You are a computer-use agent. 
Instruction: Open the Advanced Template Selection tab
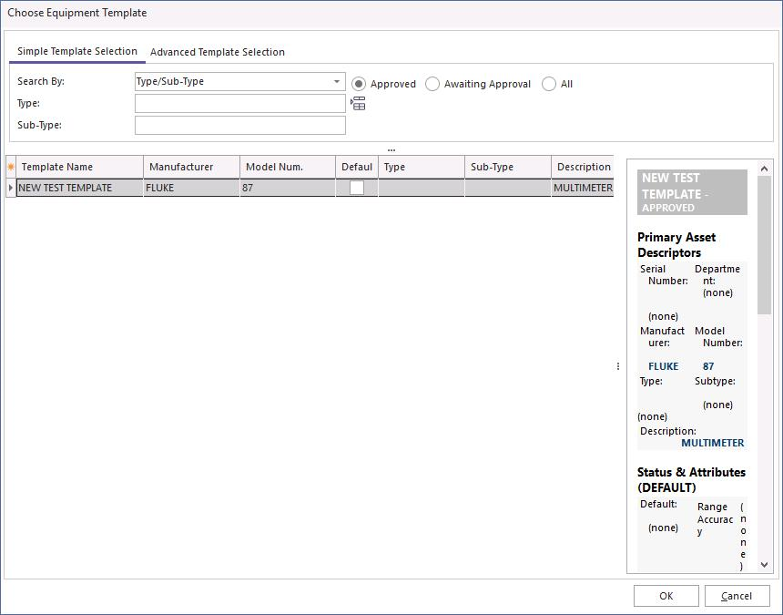pos(218,52)
